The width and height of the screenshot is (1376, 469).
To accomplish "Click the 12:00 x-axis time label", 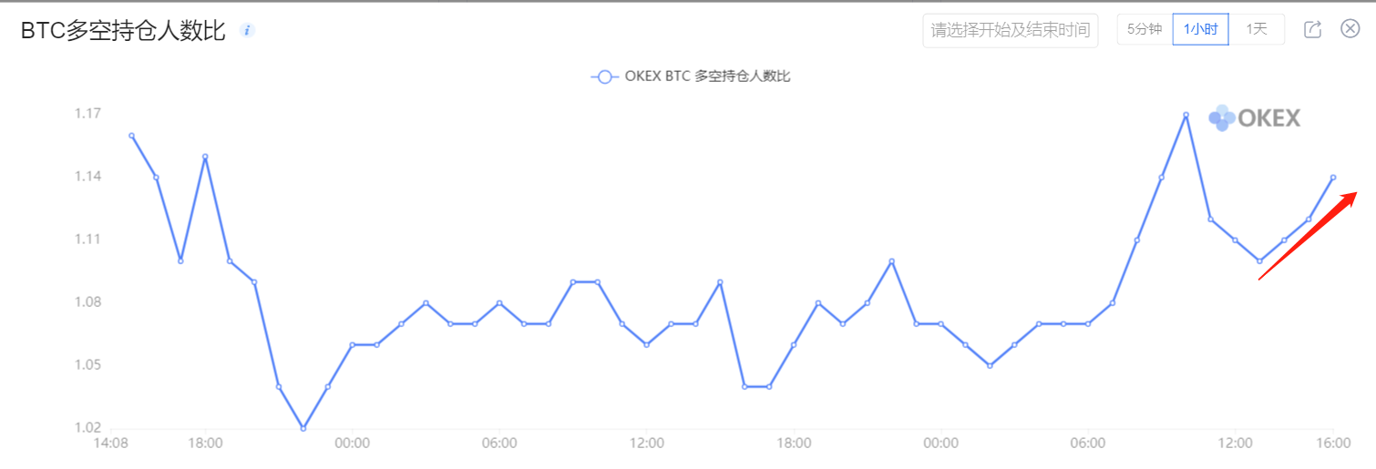I will (x=646, y=444).
